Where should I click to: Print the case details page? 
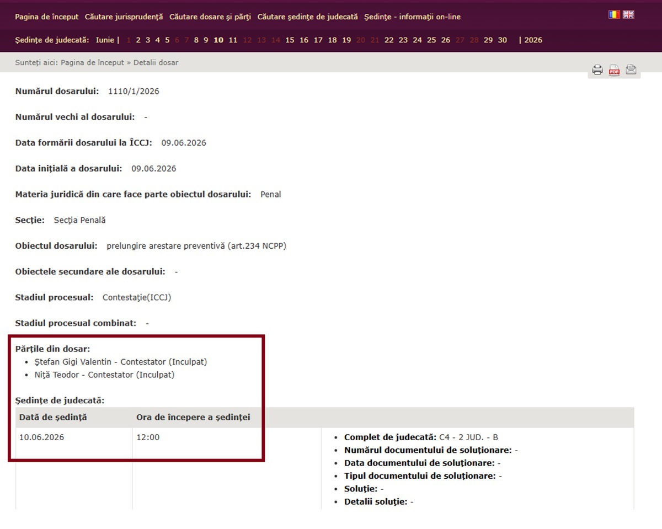click(597, 70)
